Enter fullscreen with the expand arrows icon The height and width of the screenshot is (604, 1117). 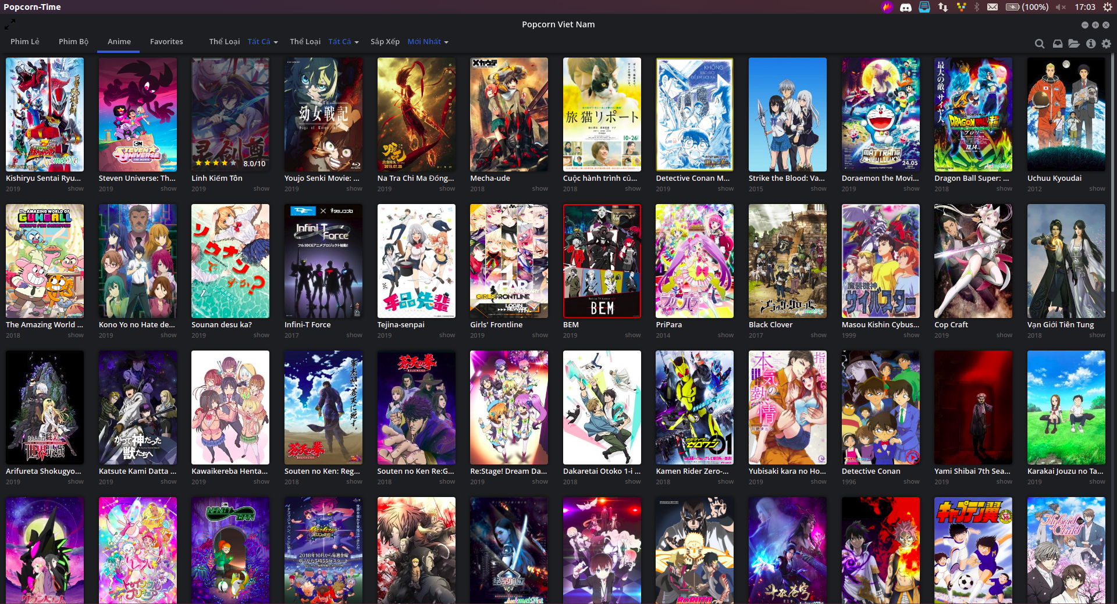pyautogui.click(x=10, y=24)
